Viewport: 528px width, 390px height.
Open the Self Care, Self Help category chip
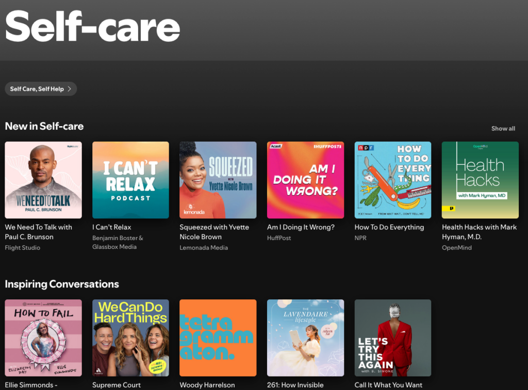[41, 89]
